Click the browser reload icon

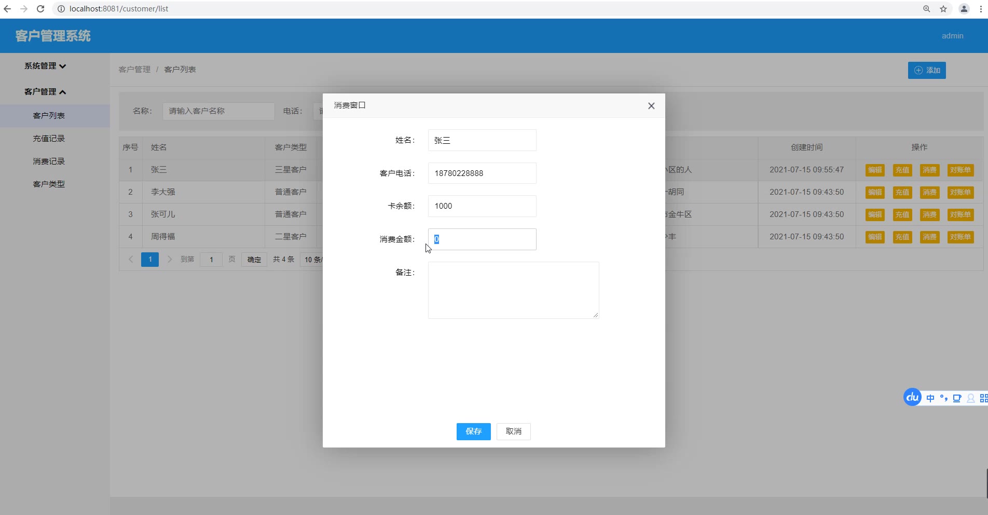(40, 9)
